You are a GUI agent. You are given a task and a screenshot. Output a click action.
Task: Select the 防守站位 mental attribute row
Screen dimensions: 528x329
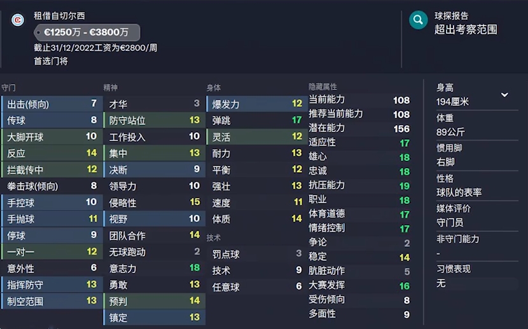point(155,120)
